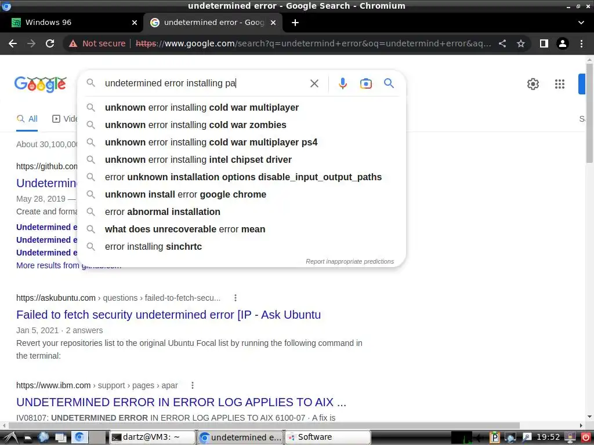
Task: Choose suggestion 'cold war multiplayer ps4'
Action: [x=241, y=143]
